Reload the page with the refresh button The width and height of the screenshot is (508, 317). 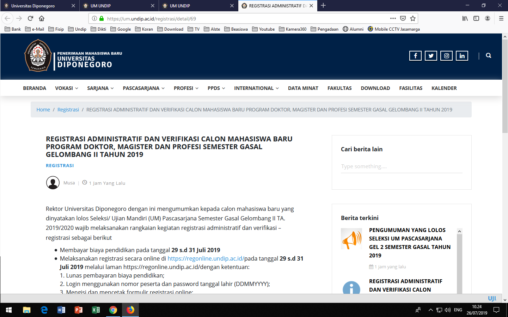click(x=30, y=18)
